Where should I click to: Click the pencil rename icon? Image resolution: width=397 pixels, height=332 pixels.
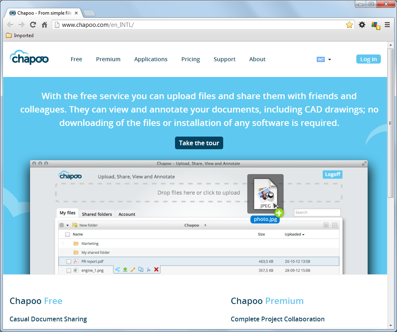click(133, 270)
